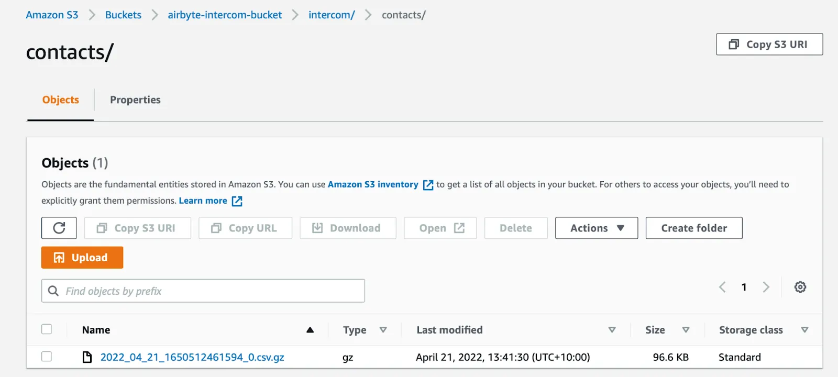
Task: Open airbyte-intercom-bucket breadcrumb
Action: pos(225,15)
